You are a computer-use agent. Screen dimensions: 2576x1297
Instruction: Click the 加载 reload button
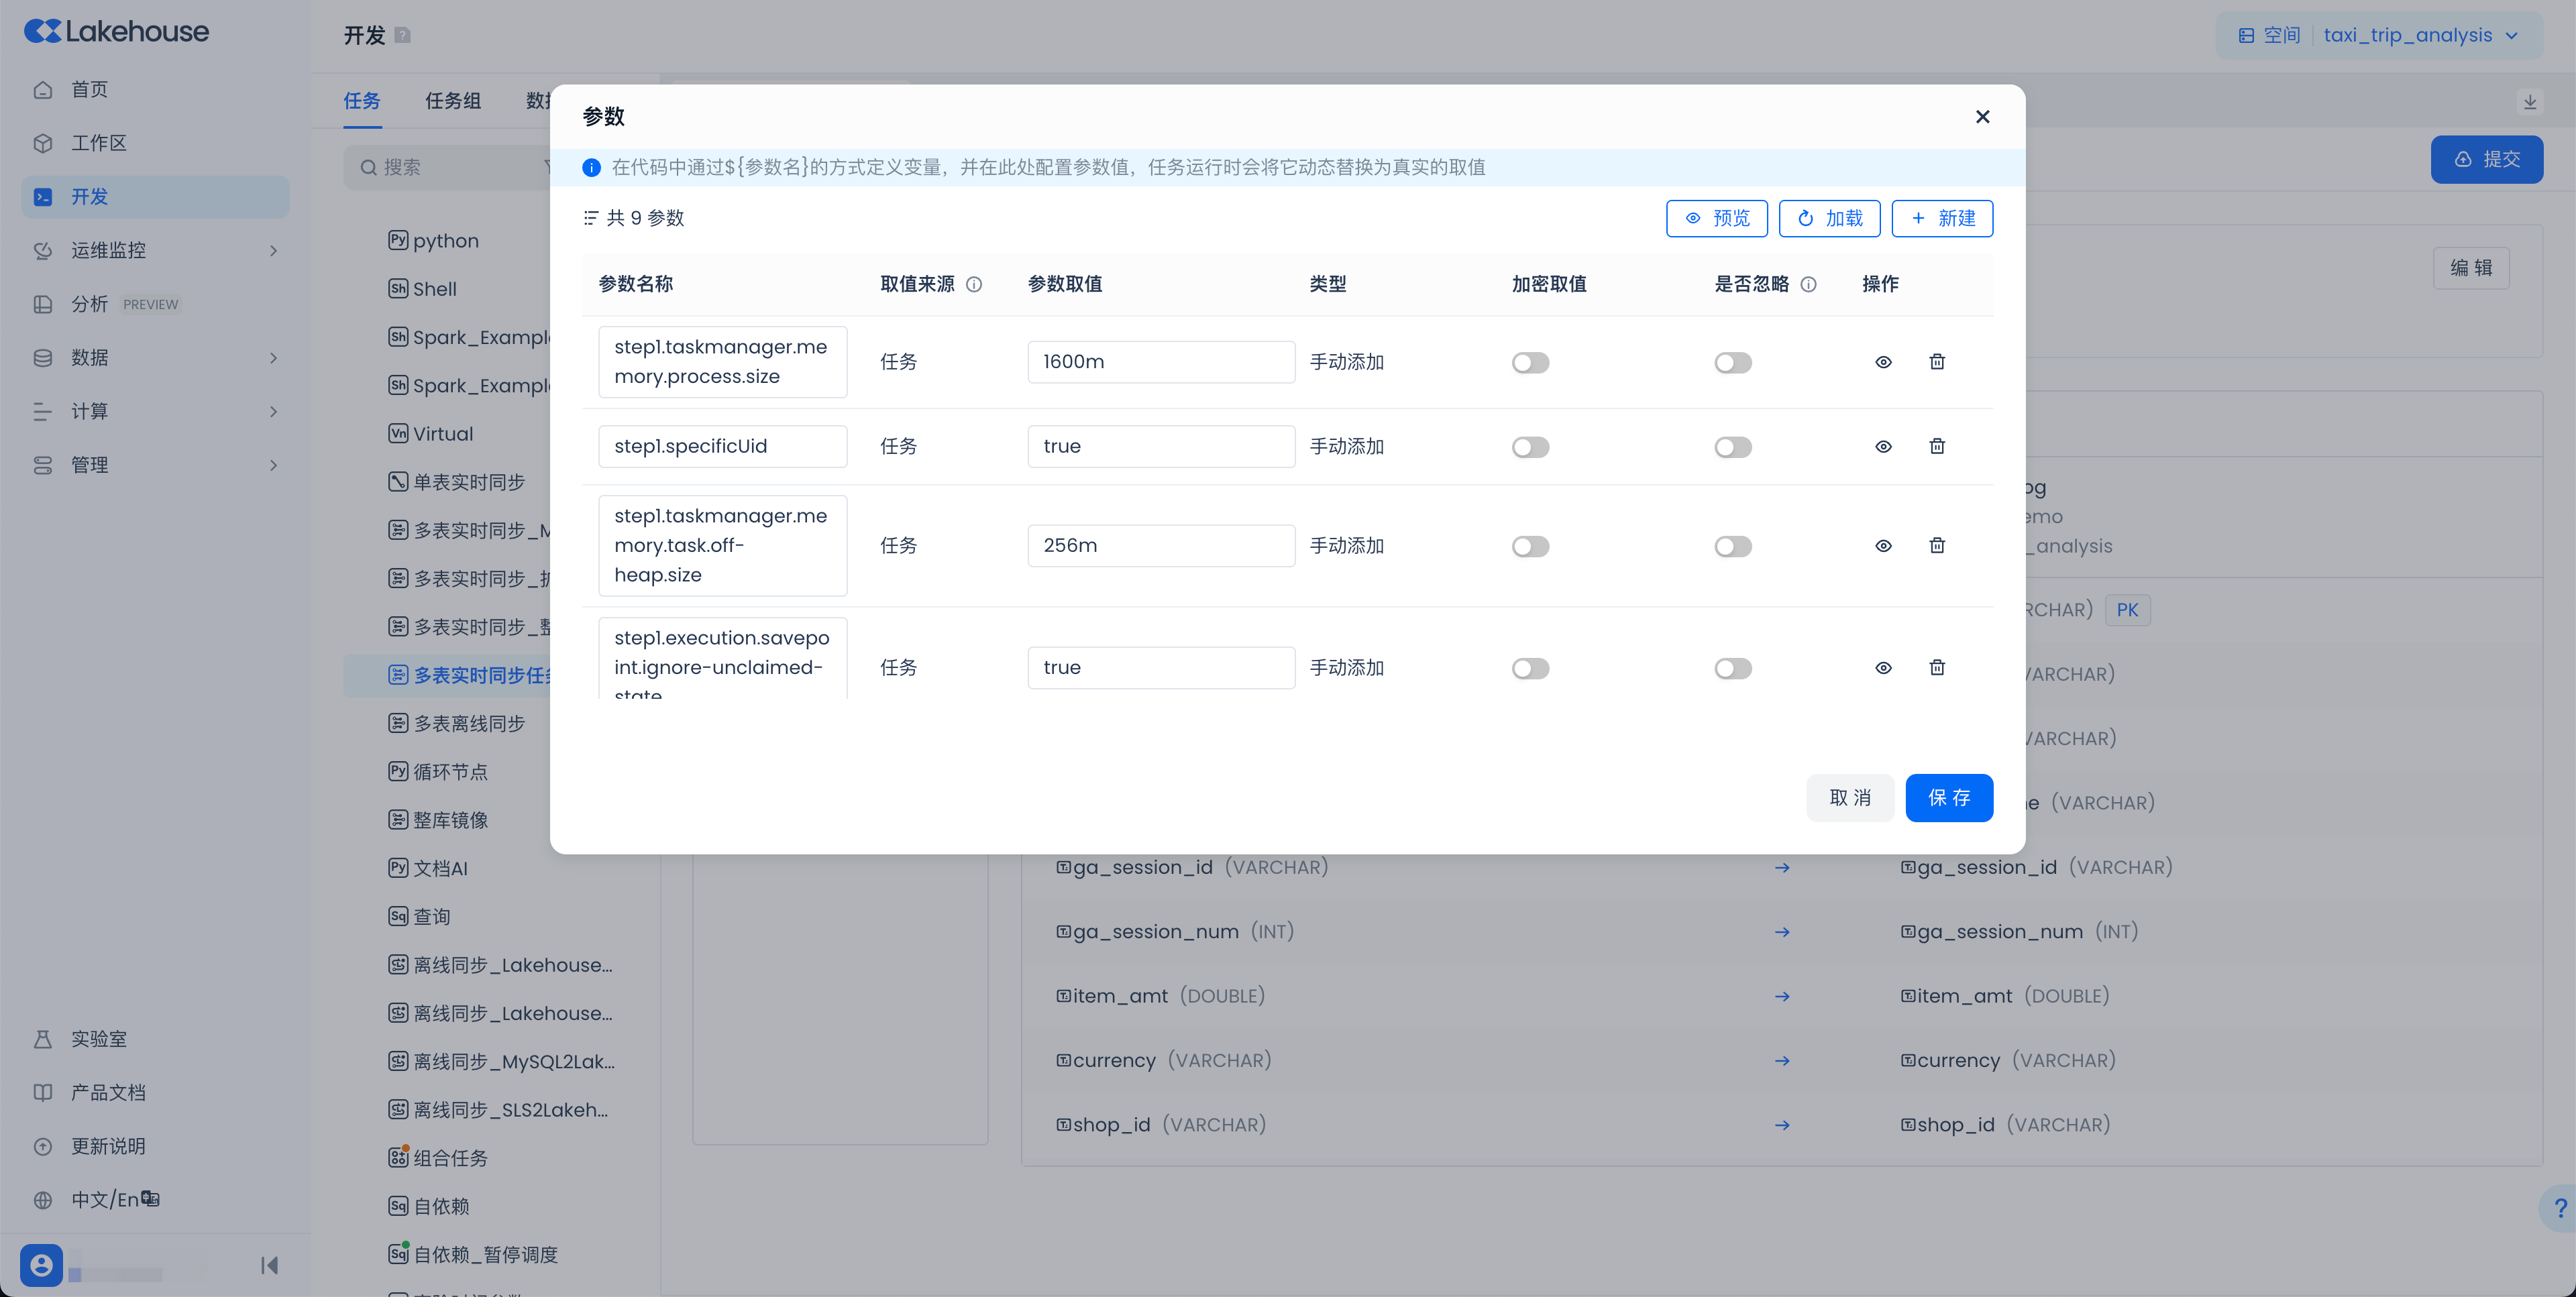click(1829, 218)
